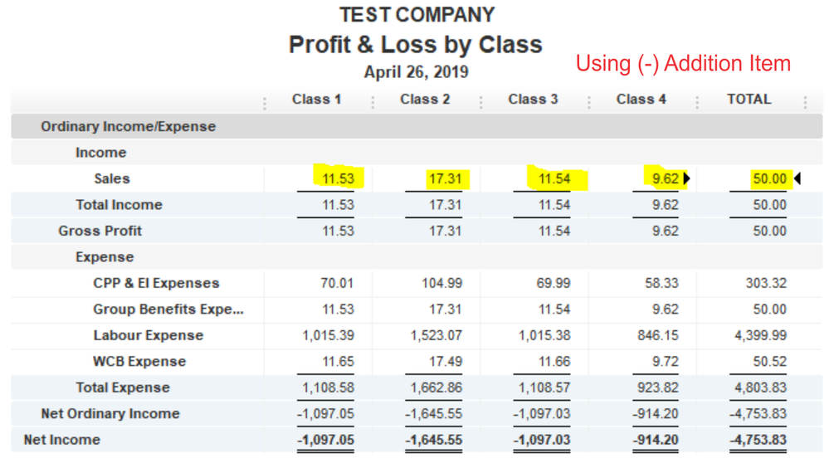Viewport: 829px width, 468px height.
Task: Click divider handle between Class 1 and Class 2
Action: tap(373, 102)
